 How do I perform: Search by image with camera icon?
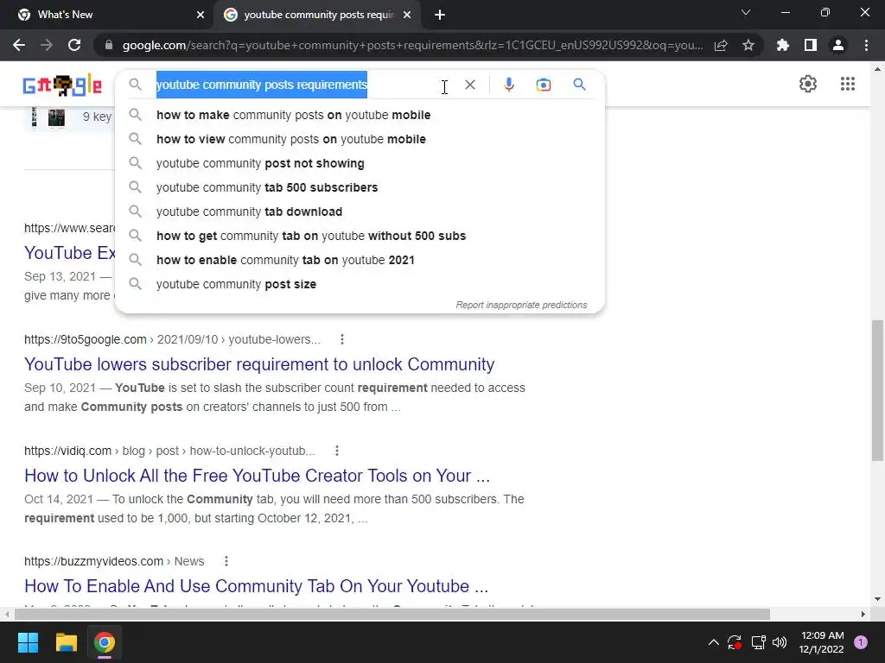[x=543, y=85]
